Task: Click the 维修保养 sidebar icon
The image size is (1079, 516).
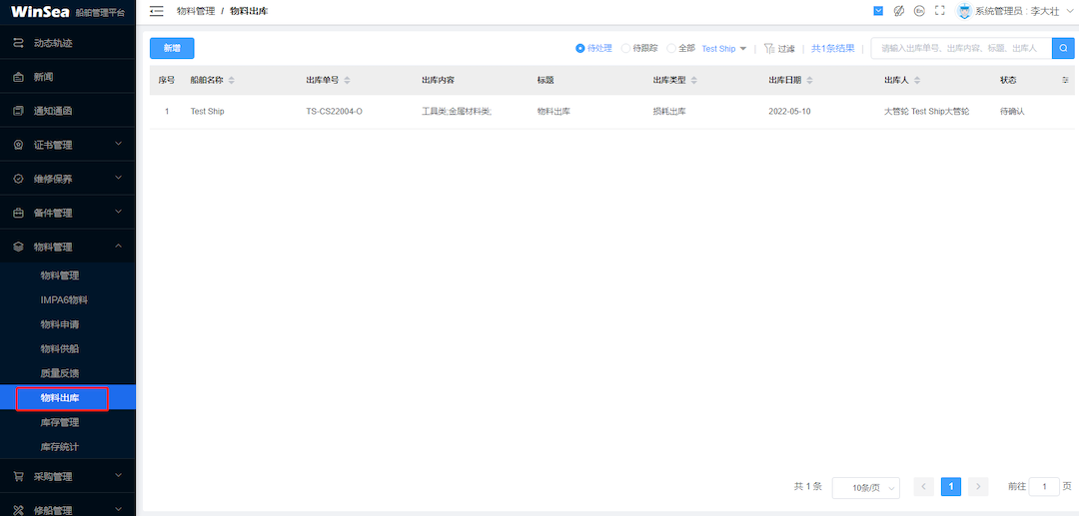Action: [x=19, y=179]
